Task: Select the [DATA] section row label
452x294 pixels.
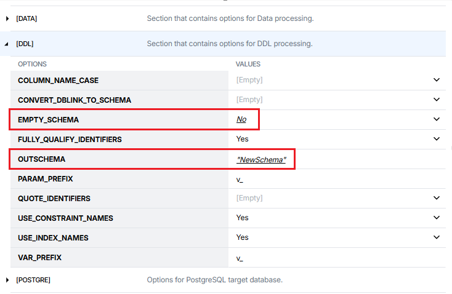Action: pos(26,18)
